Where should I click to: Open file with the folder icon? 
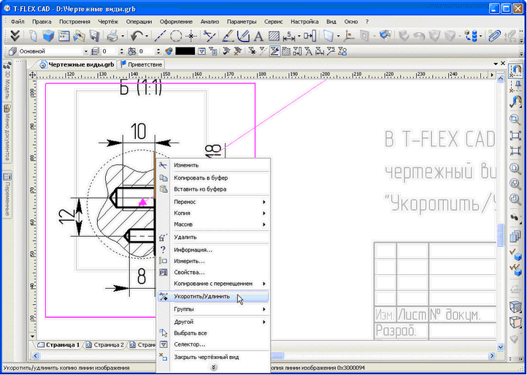tap(79, 36)
